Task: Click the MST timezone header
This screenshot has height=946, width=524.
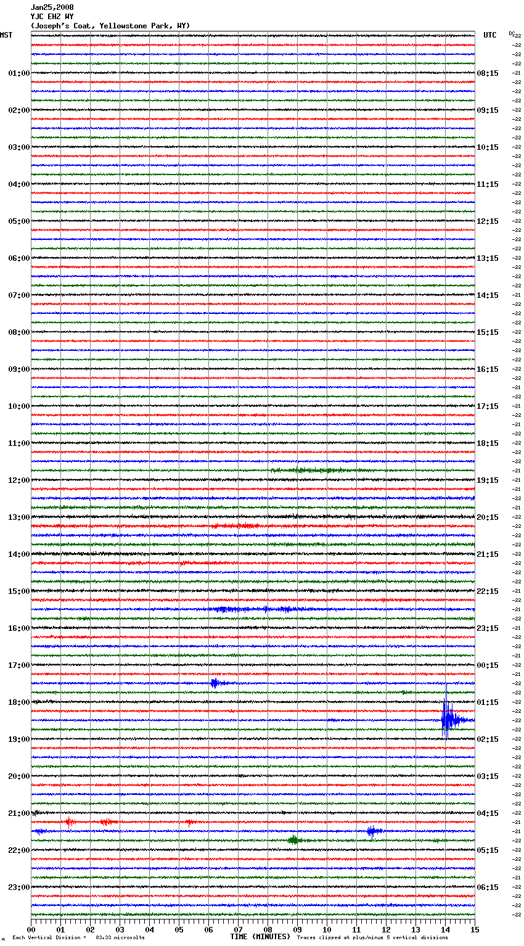Action: [x=6, y=35]
